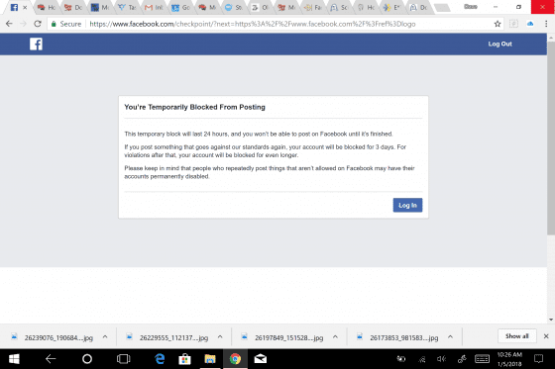The height and width of the screenshot is (369, 555).
Task: Click the blue Log In button
Action: click(x=407, y=205)
